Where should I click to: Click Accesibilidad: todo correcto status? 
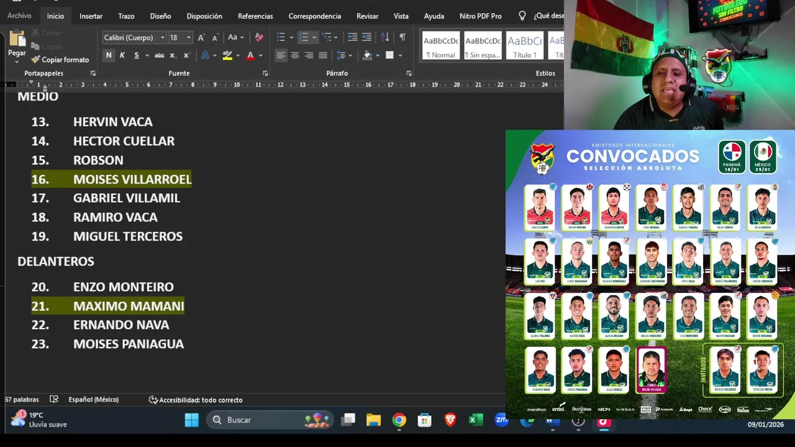pos(195,400)
